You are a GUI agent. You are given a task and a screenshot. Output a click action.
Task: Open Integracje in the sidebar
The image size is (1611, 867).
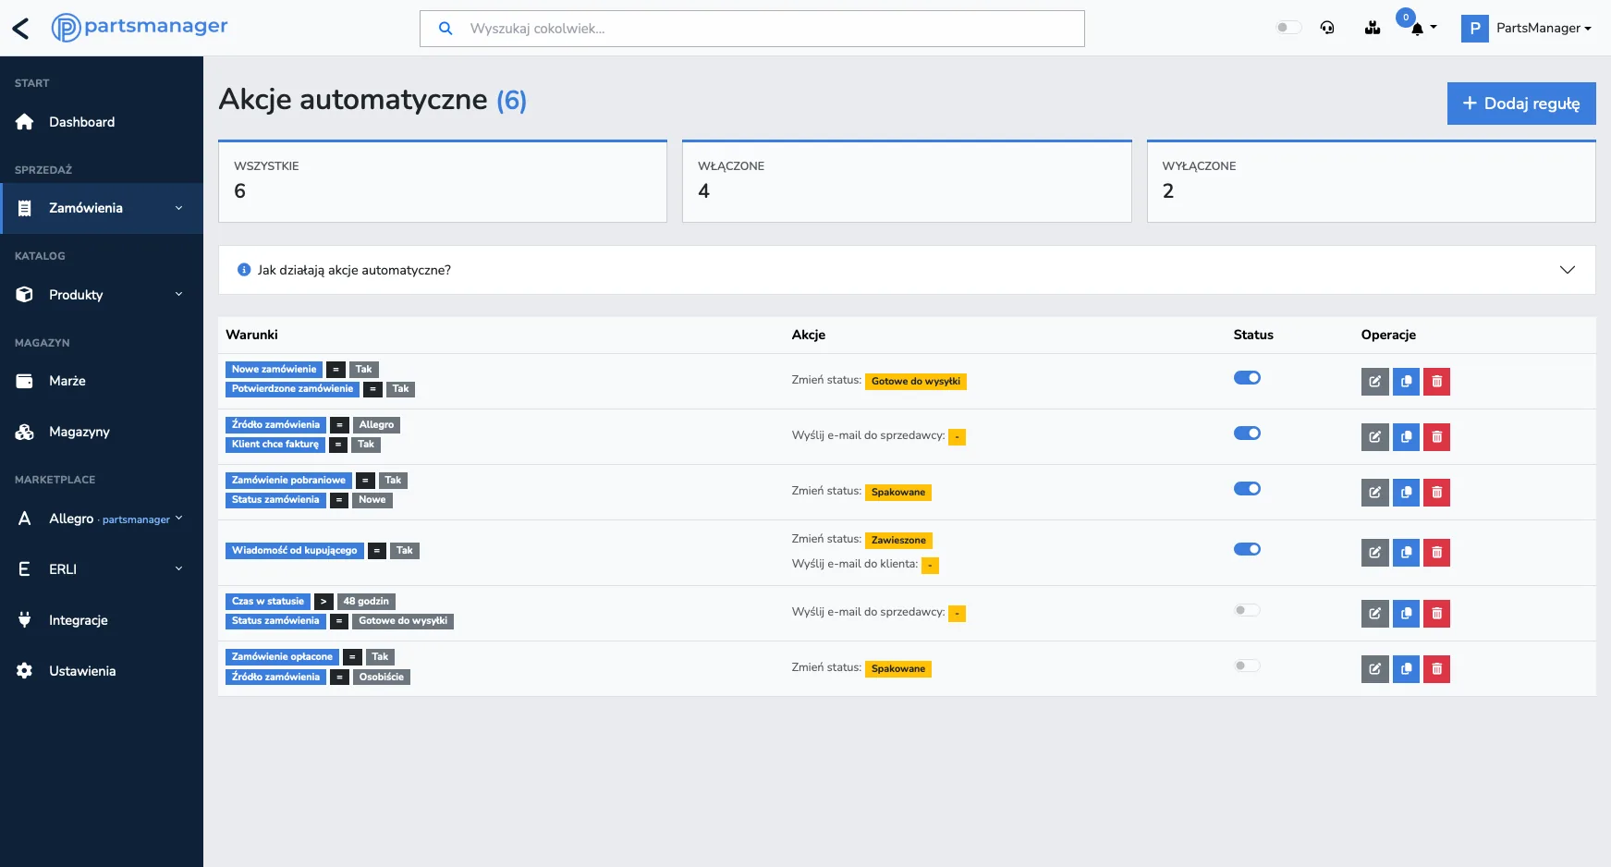click(102, 620)
